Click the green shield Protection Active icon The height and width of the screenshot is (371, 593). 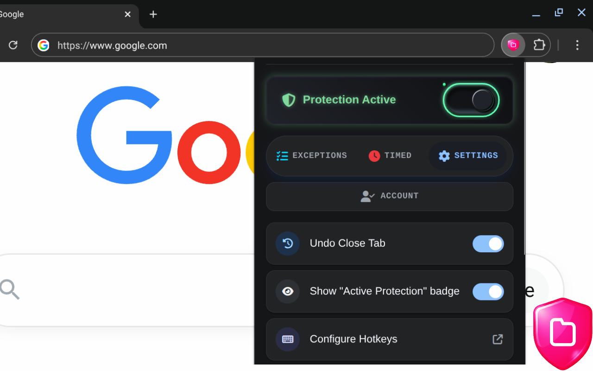coord(289,100)
